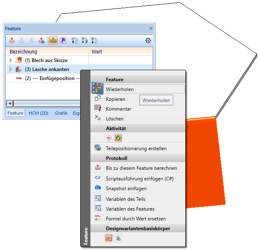Click the Bis zu diesem Feature berechnen icon
Image resolution: width=259 pixels, height=251 pixels.
coord(98,167)
